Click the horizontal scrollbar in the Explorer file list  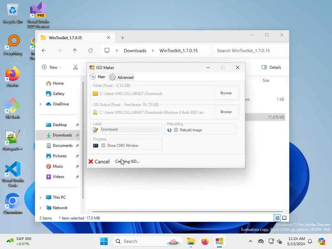[x=188, y=211]
